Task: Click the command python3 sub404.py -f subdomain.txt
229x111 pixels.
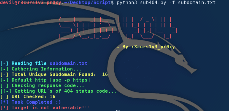Action: pyautogui.click(x=166, y=3)
